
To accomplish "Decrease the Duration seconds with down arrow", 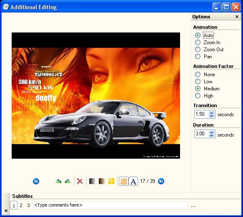I will point(212,135).
